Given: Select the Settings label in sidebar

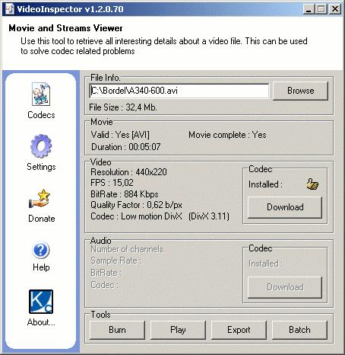Looking at the screenshot, I should point(41,167).
